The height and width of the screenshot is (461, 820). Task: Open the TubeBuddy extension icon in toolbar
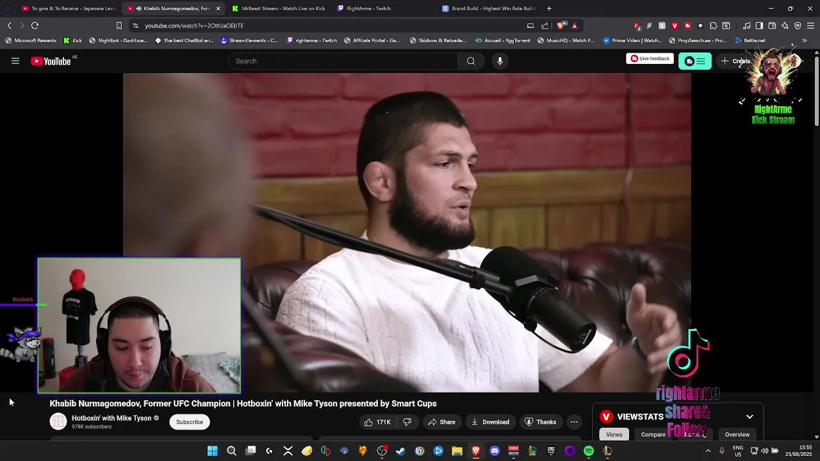click(687, 26)
